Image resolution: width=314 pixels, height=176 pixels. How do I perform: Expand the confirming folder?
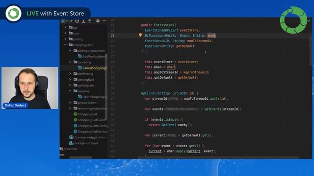(x=70, y=74)
